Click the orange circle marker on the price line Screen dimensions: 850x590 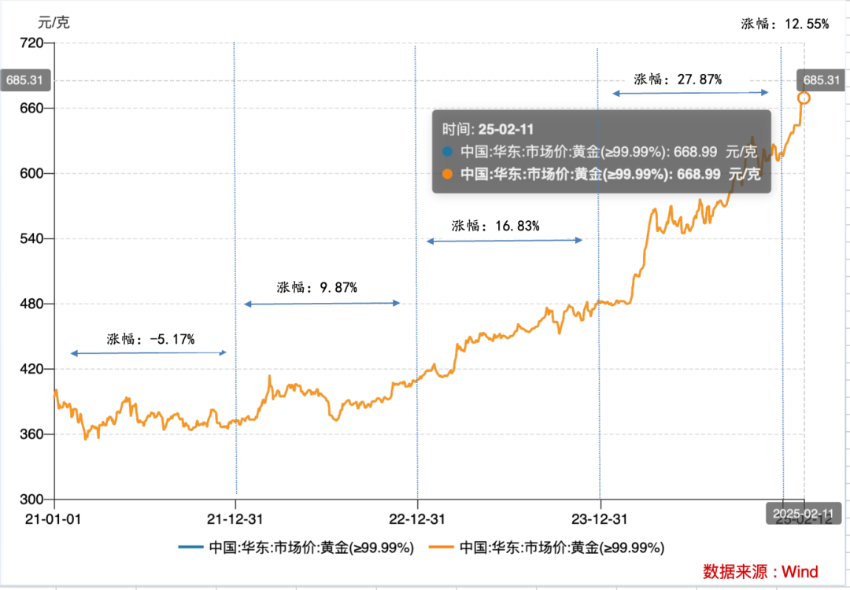tap(804, 98)
